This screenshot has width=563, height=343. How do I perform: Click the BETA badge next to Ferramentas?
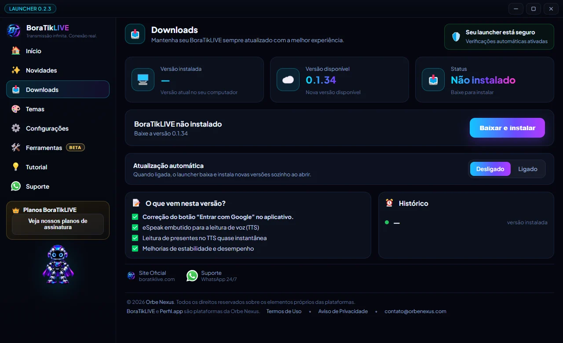[x=75, y=147]
